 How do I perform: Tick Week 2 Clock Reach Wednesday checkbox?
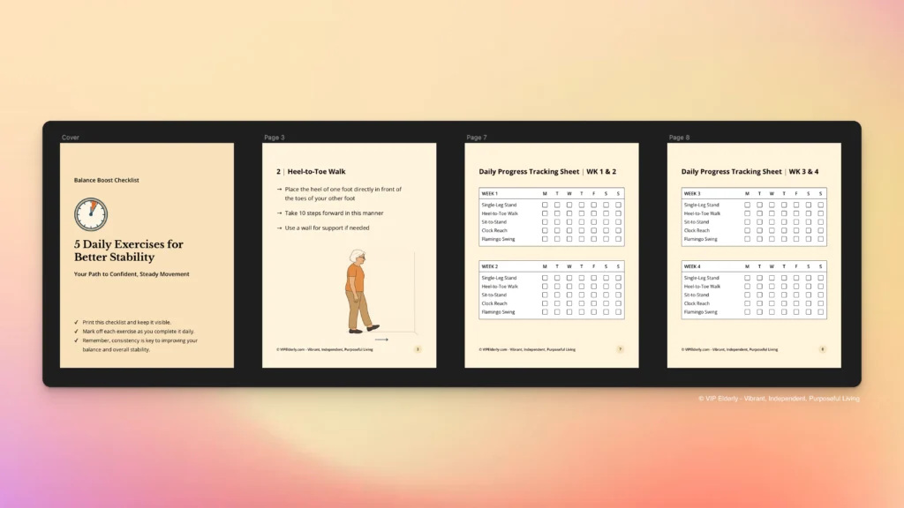[x=569, y=303]
